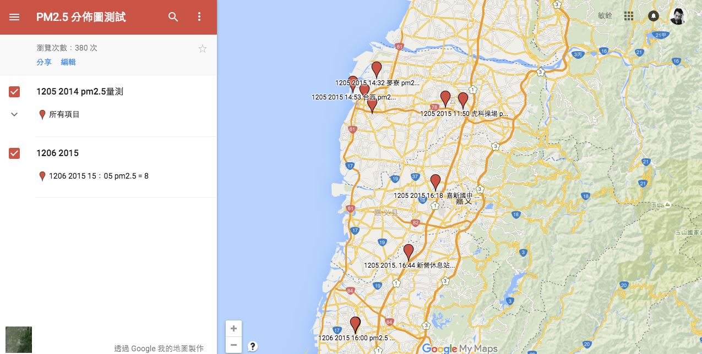Star this map with the star icon
702x354 pixels.
point(202,49)
